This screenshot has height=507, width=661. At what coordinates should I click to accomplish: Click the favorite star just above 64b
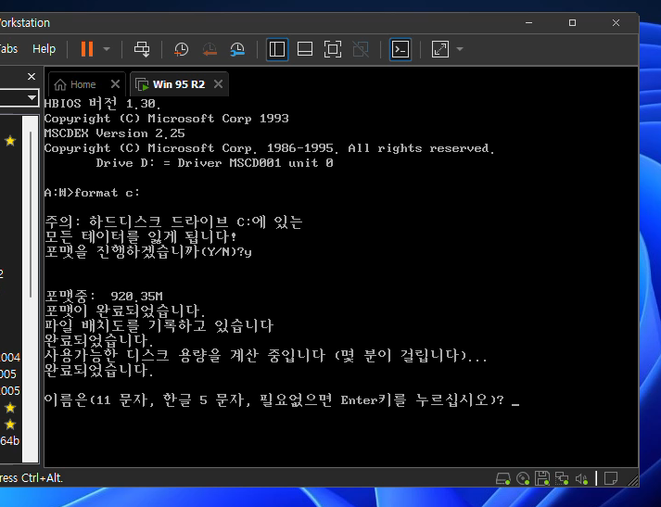(10, 424)
